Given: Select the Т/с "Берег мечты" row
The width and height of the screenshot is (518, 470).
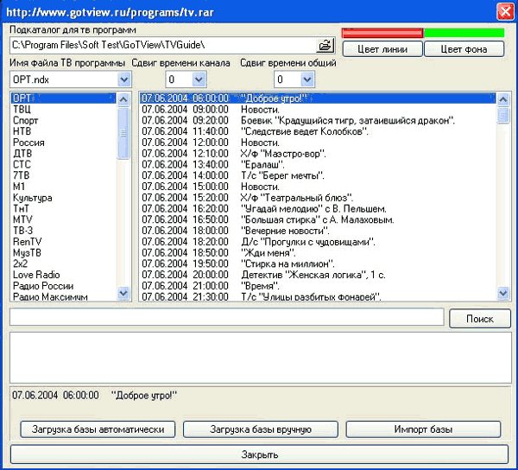Looking at the screenshot, I should 318,175.
